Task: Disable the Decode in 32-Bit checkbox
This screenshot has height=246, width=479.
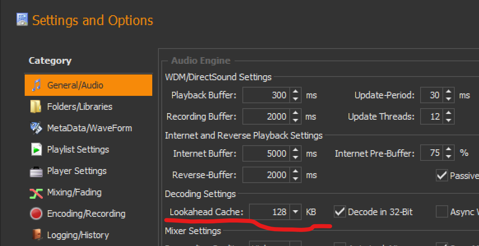Action: pos(339,212)
